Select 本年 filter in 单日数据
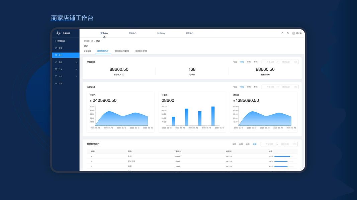This screenshot has height=200, width=357. point(256,62)
